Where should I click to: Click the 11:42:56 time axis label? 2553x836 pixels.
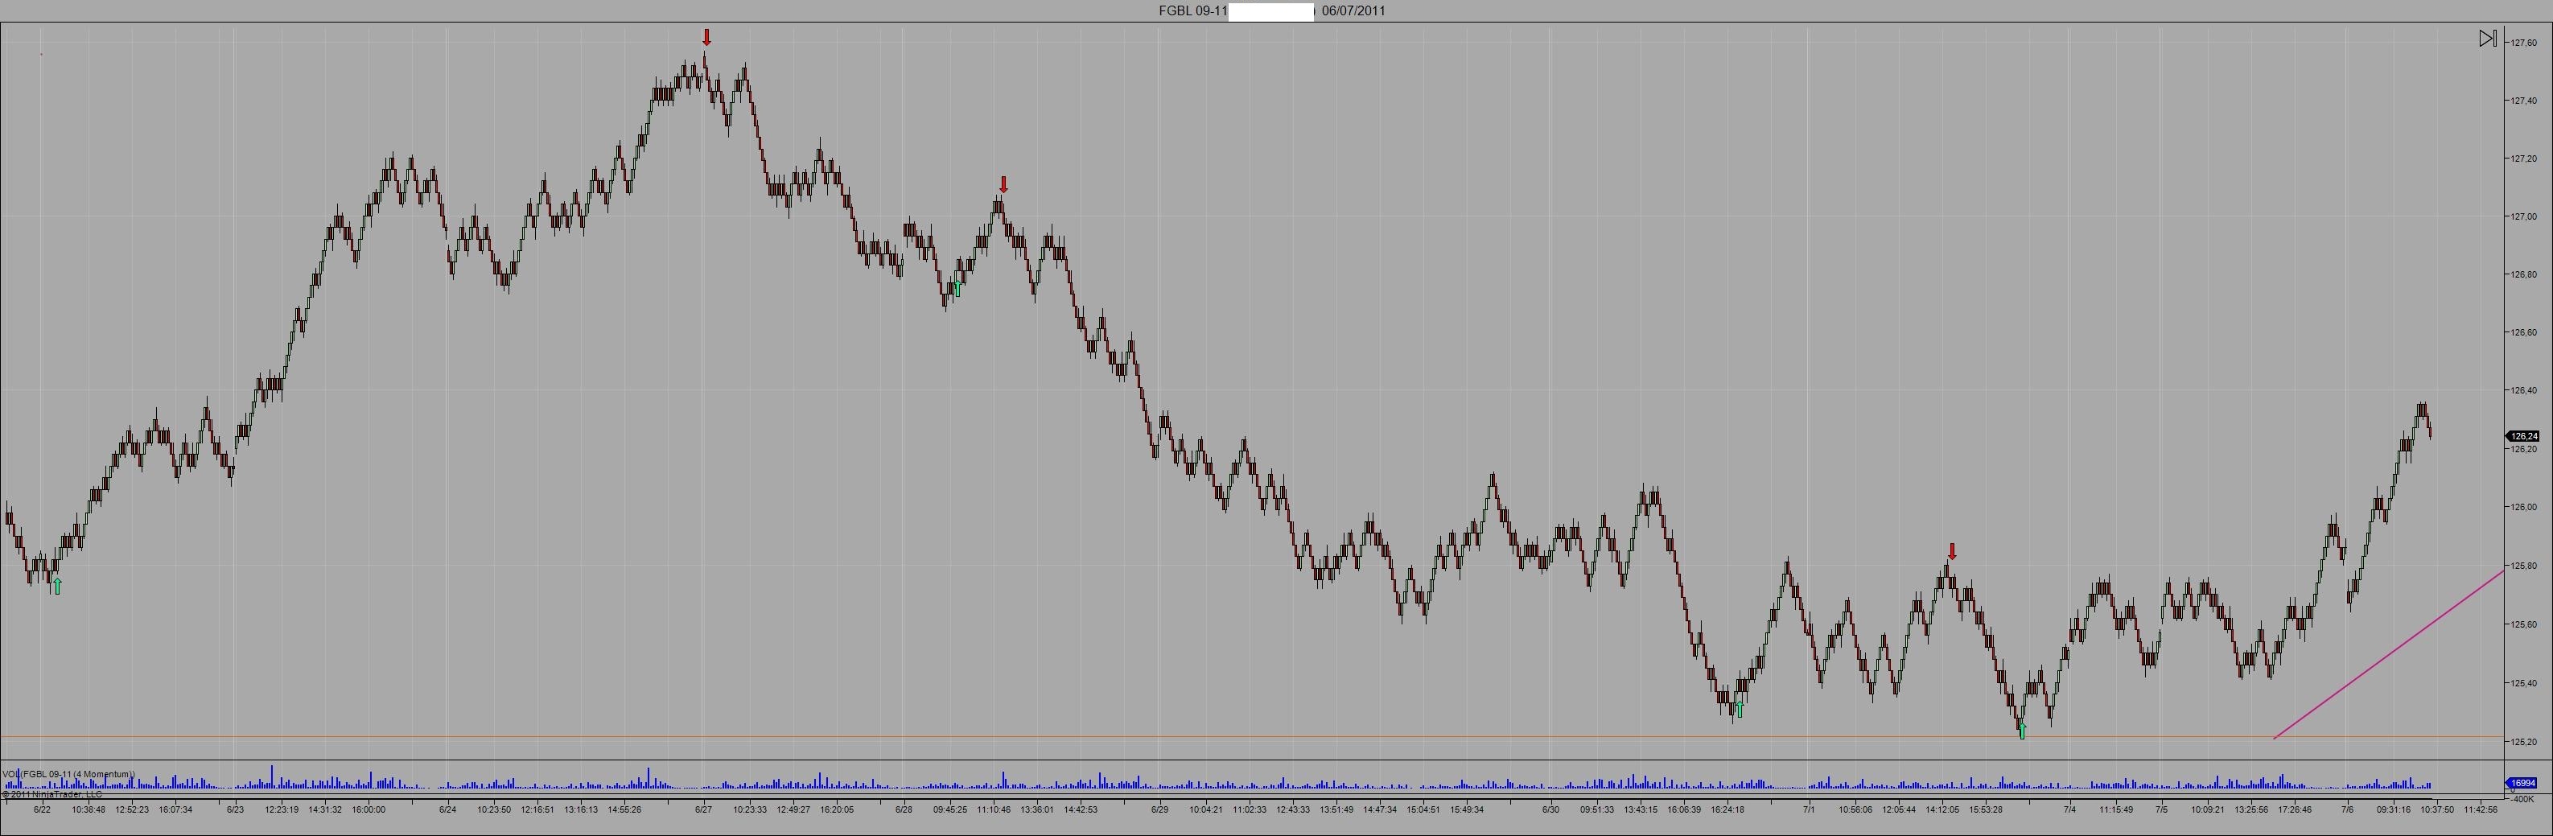coord(2481,809)
